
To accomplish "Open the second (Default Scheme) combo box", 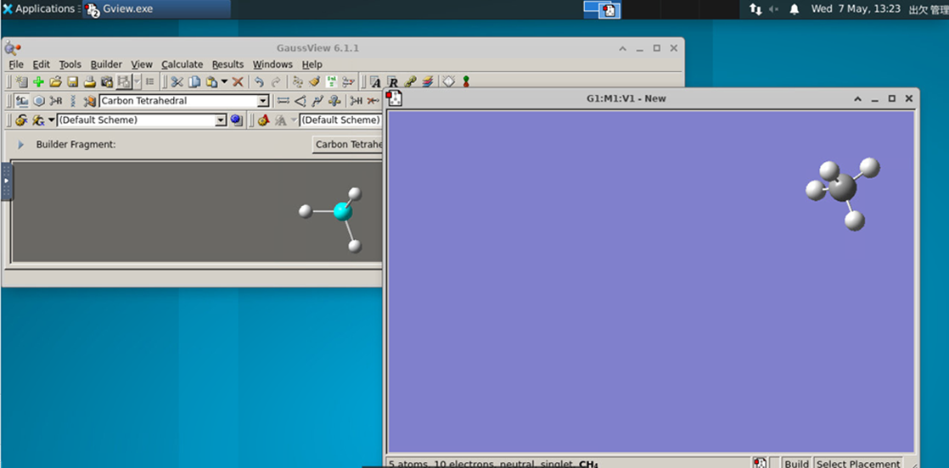I will [340, 120].
